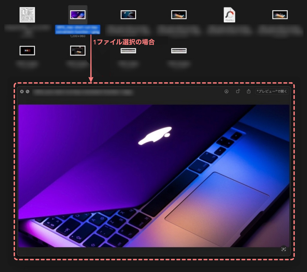The height and width of the screenshot is (272, 307).
Task: Click the "プレビュー"で開く button
Action: point(272,91)
